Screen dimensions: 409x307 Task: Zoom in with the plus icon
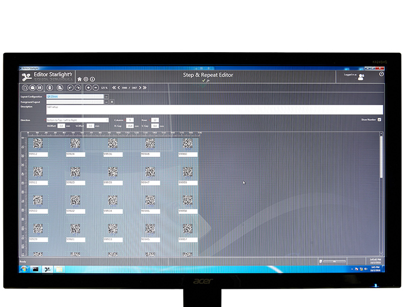[x=88, y=87]
